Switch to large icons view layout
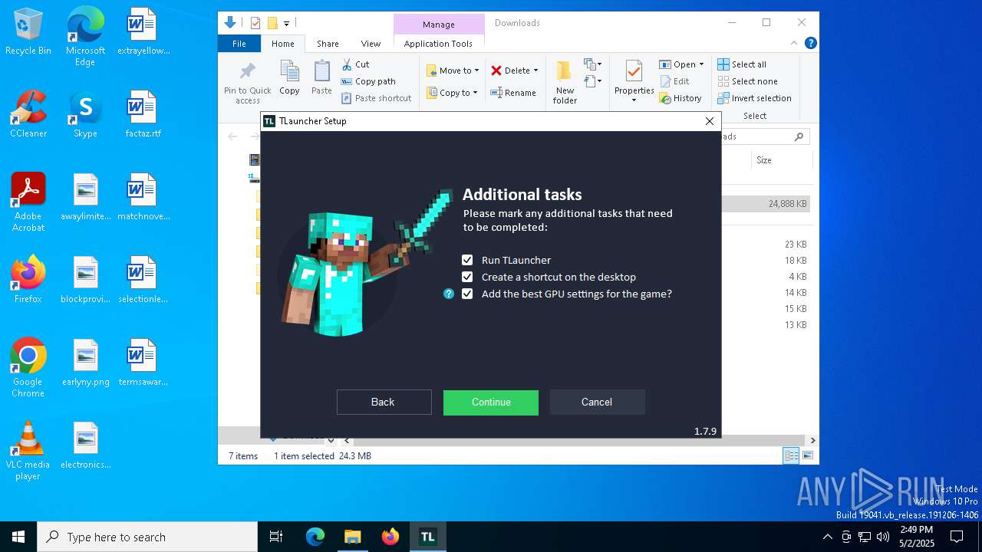This screenshot has height=552, width=982. [x=806, y=456]
